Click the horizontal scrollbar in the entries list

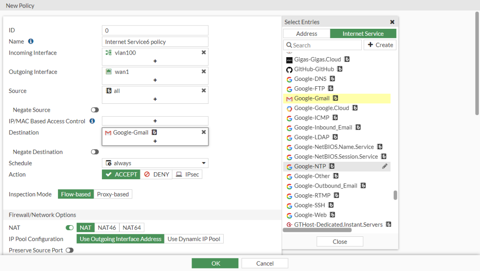coord(317,230)
